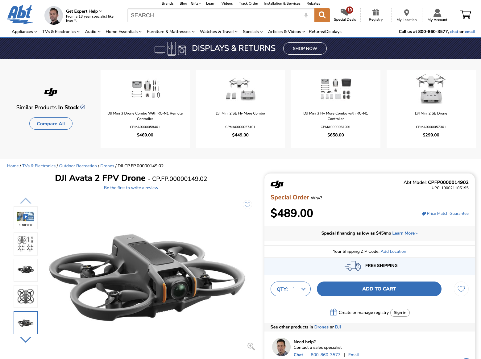
Task: Activate voice search microphone icon
Action: 306,15
